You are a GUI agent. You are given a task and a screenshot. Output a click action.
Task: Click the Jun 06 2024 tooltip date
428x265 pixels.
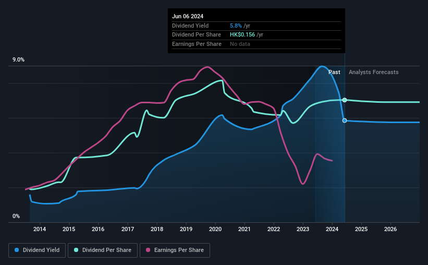pos(188,16)
